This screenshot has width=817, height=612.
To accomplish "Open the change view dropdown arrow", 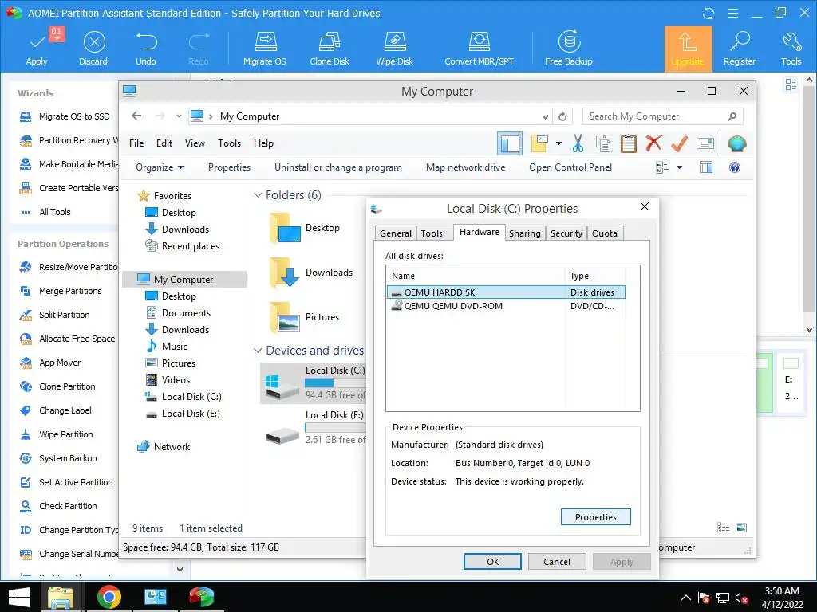I will [679, 167].
